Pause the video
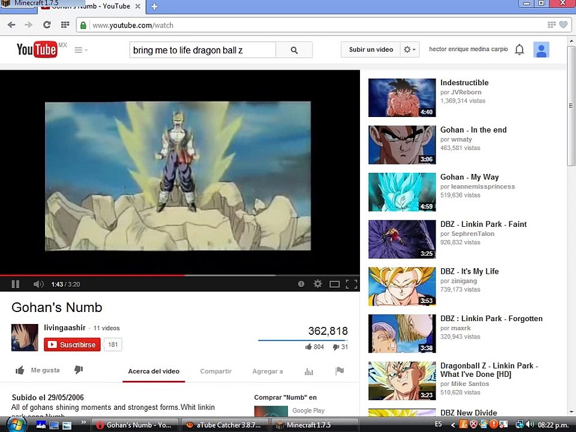 [16, 284]
